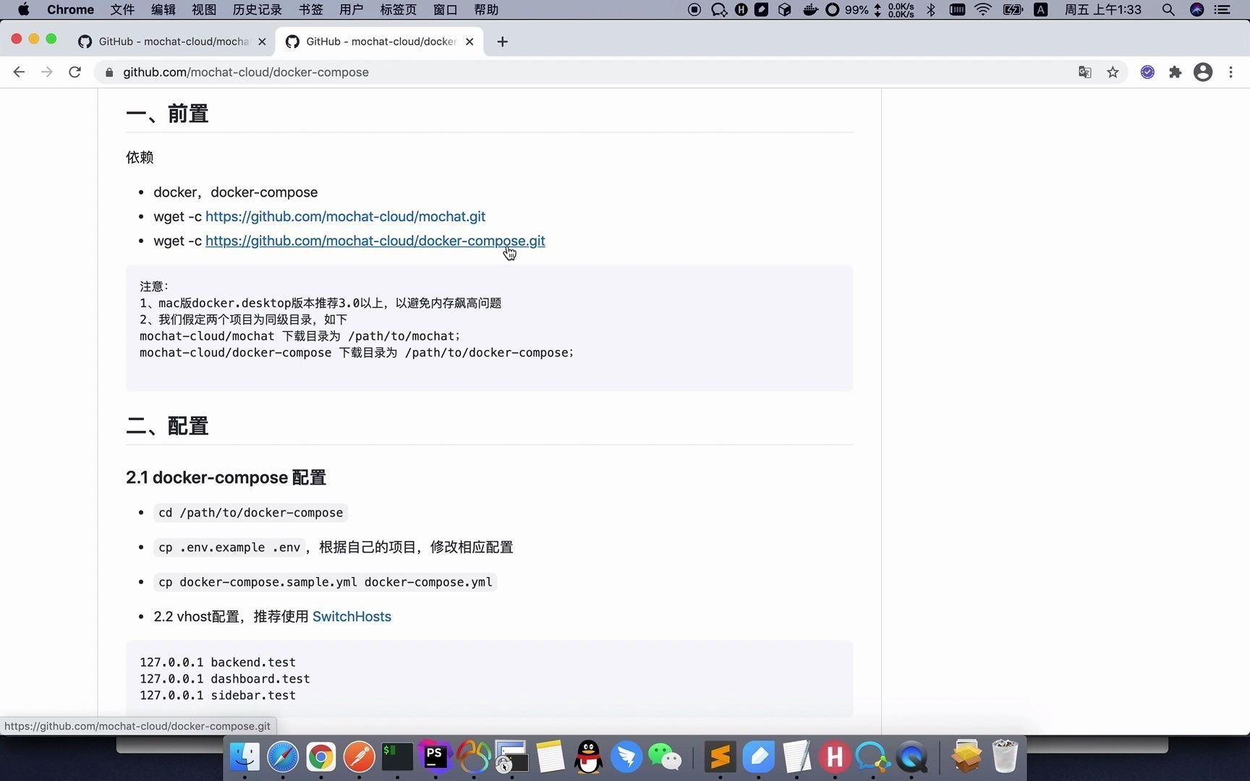
Task: Open a new browser tab
Action: [503, 42]
